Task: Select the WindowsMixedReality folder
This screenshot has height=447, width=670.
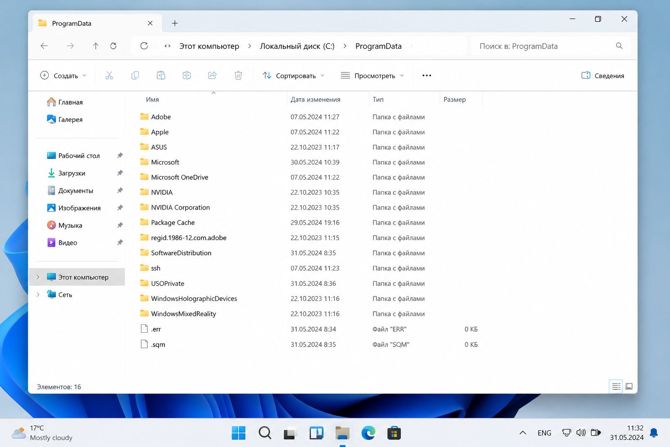Action: 183,313
